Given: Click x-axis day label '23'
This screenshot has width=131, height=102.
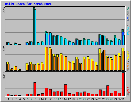Looking at the screenshot, I should [x=92, y=99].
